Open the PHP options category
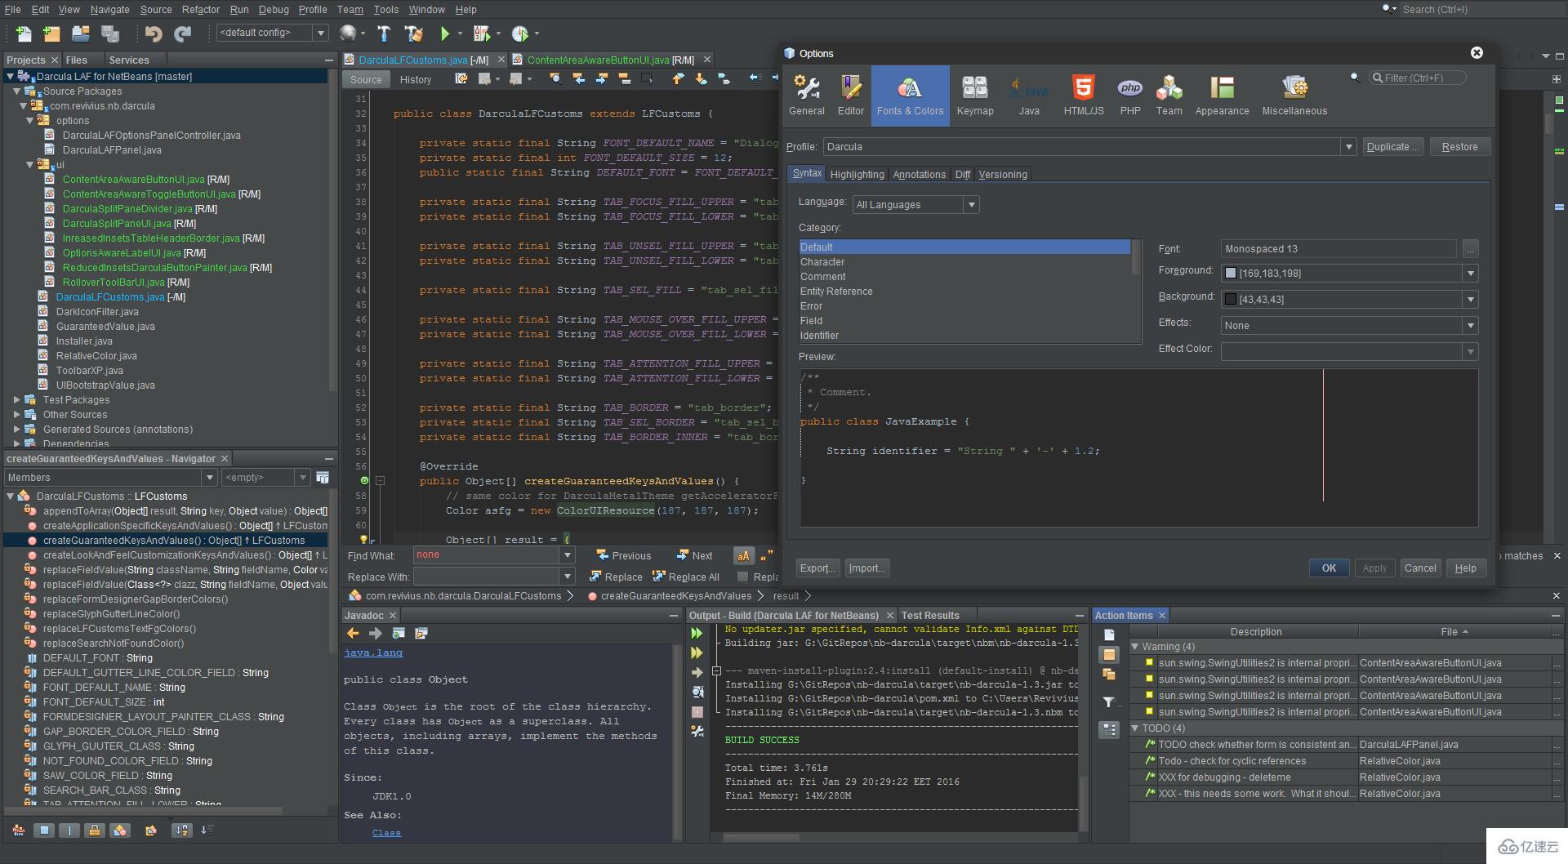The image size is (1568, 864). [1130, 96]
